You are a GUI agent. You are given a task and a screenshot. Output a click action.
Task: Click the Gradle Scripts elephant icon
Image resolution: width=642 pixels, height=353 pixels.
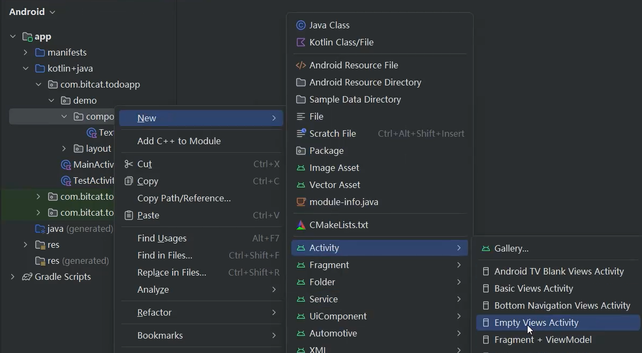[x=27, y=277]
